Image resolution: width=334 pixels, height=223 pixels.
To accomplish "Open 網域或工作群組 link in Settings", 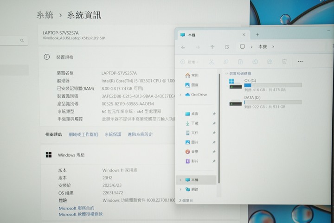I will click(83, 134).
